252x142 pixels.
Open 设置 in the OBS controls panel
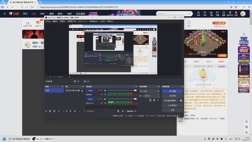tap(172, 110)
